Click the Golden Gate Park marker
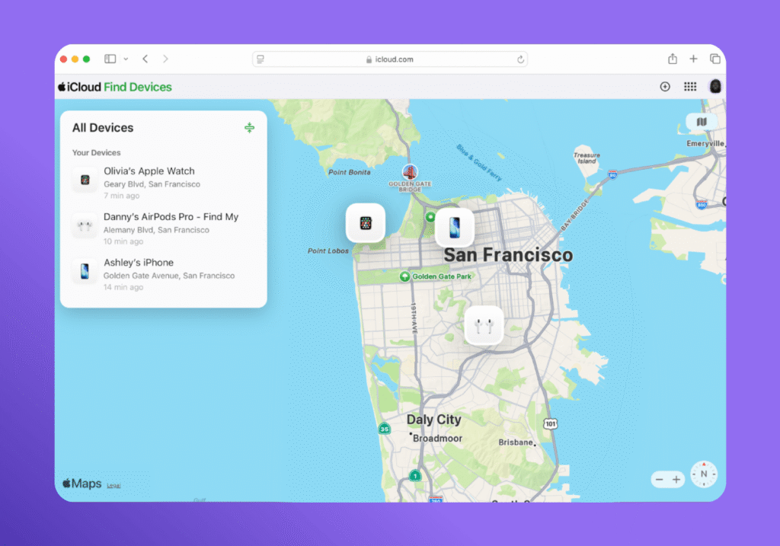 click(x=405, y=276)
